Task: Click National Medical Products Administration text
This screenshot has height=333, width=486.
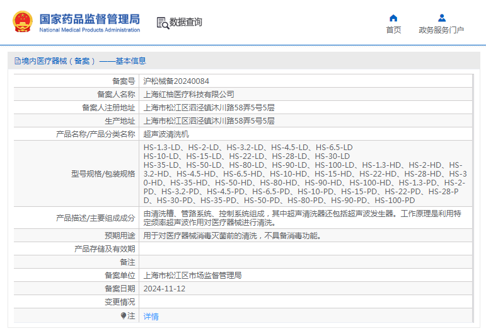Action: pos(90,30)
